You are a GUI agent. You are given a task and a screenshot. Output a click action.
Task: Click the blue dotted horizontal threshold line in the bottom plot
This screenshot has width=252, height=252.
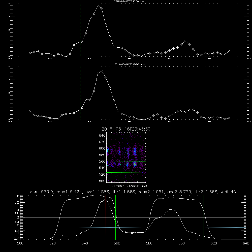[133, 227]
